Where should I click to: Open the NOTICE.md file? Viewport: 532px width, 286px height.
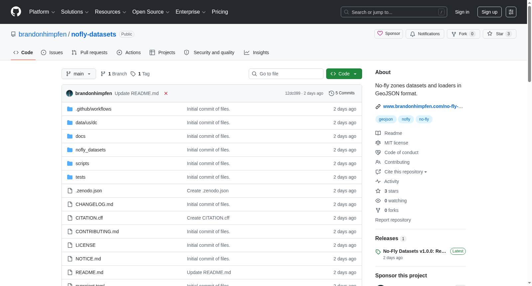pyautogui.click(x=88, y=259)
